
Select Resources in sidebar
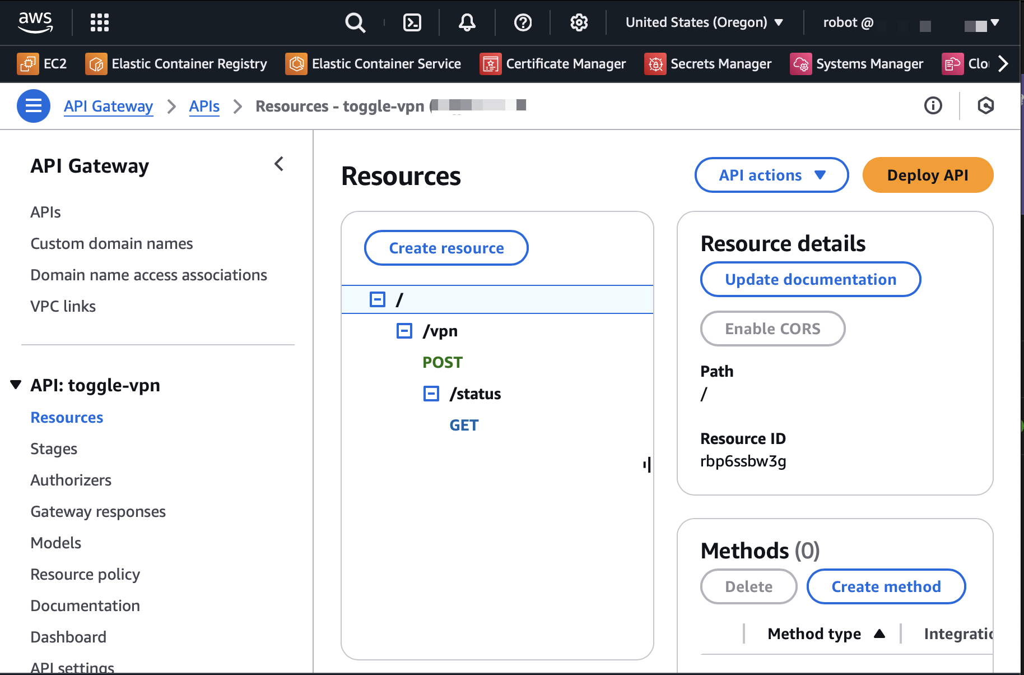[x=67, y=417]
